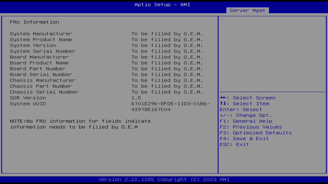The width and height of the screenshot is (328, 184).
Task: Select the System Product Name label
Action: coord(41,40)
